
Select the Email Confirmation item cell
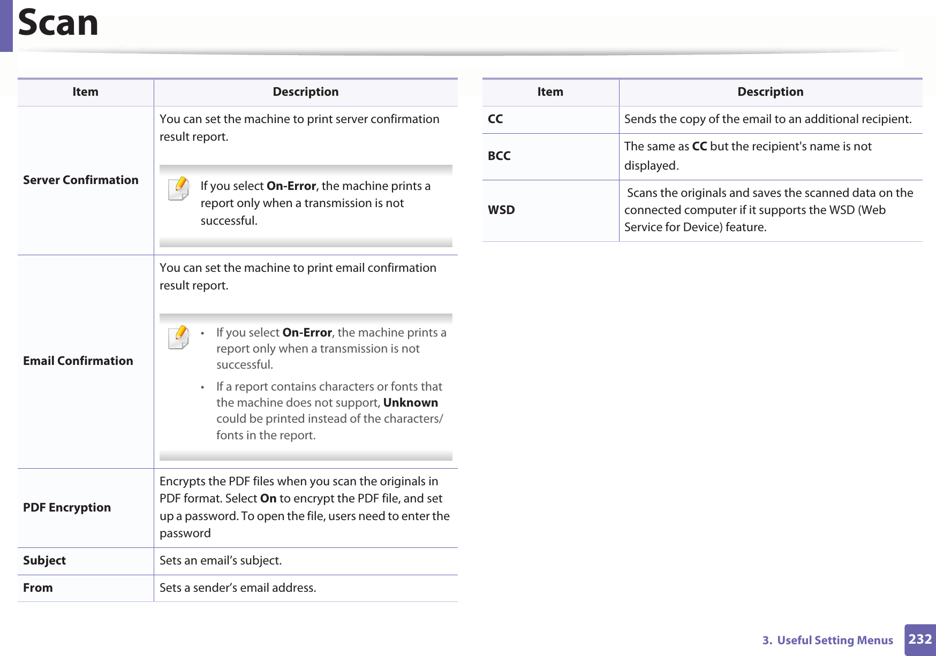(78, 361)
